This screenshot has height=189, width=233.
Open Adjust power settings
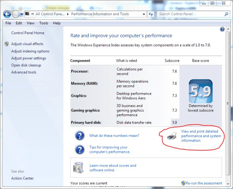(x=29, y=58)
